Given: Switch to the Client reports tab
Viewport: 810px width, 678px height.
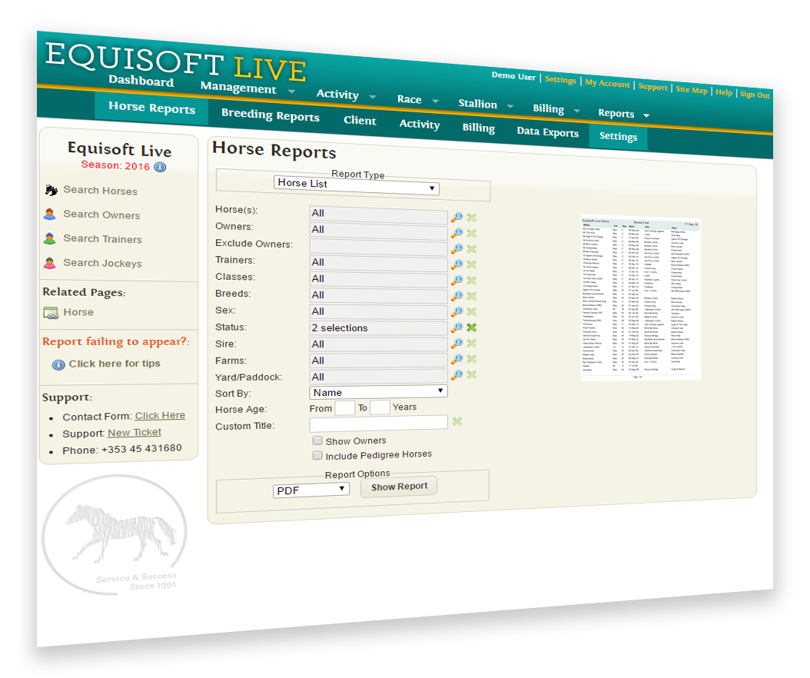Looking at the screenshot, I should coord(360,121).
